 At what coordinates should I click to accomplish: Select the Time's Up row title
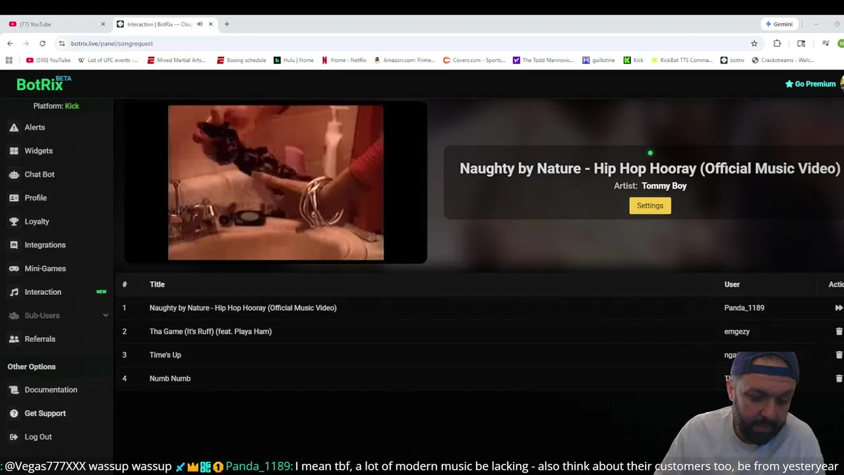point(165,355)
